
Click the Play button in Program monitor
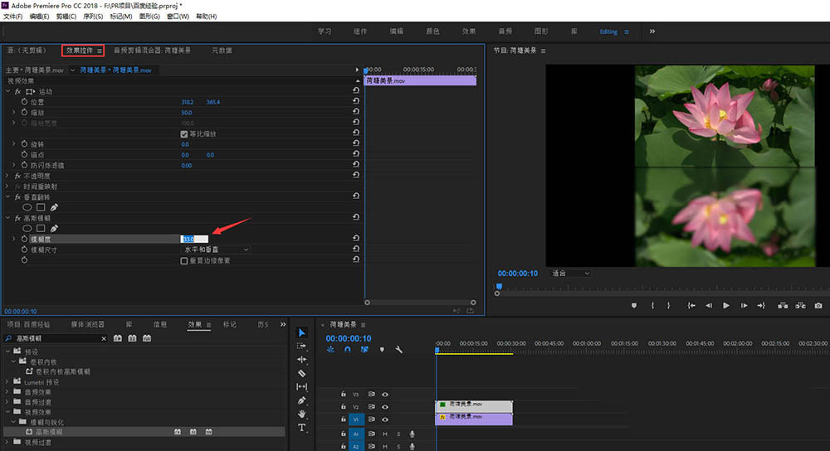(725, 306)
